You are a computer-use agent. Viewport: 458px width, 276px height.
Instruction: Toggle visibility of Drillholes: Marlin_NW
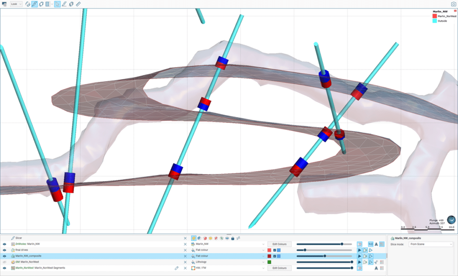pos(4,244)
